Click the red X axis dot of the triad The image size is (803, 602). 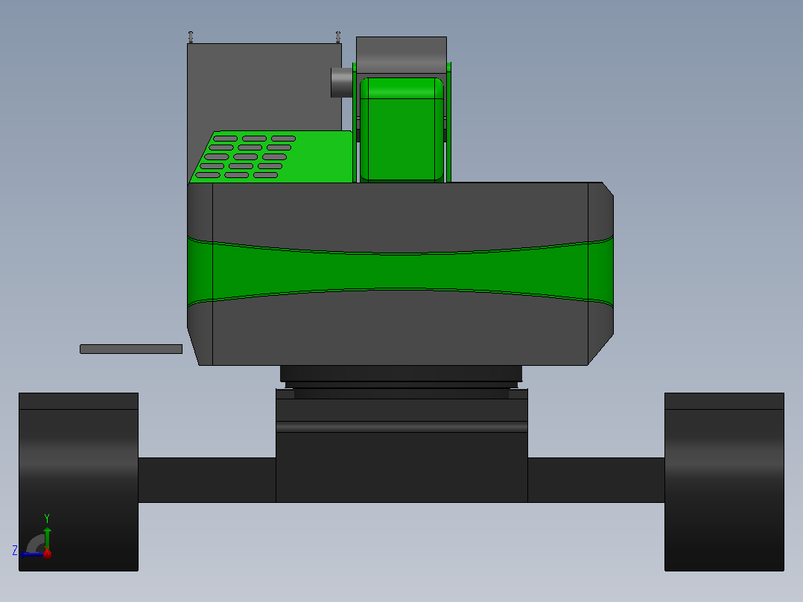click(x=47, y=554)
